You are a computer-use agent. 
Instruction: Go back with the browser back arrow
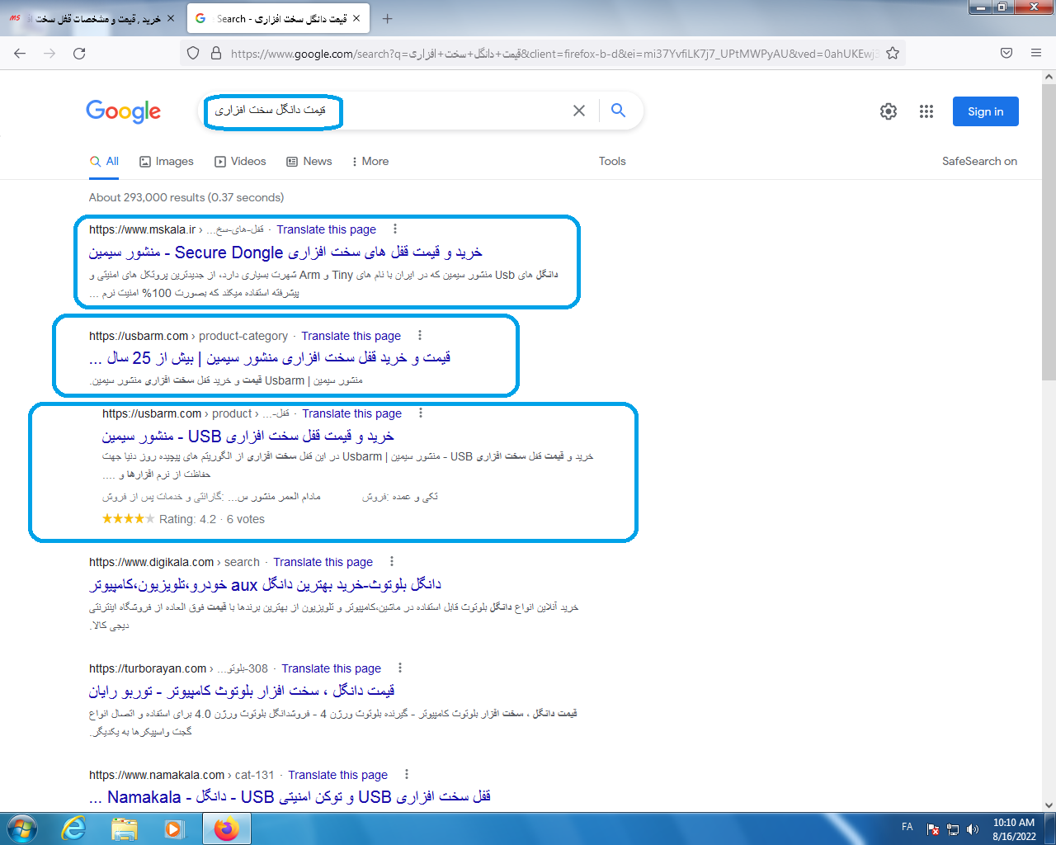coord(20,53)
